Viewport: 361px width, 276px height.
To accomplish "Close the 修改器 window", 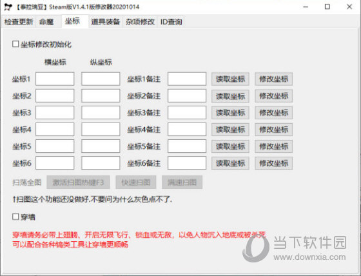I will coord(349,7).
